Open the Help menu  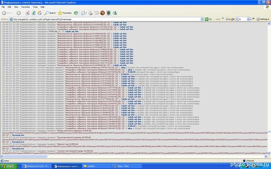pos(42,7)
